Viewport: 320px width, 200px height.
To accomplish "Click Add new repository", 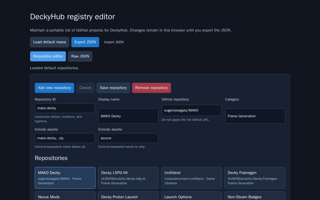I will coord(54,88).
